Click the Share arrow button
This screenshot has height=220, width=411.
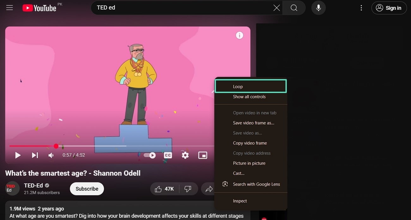tap(208, 189)
